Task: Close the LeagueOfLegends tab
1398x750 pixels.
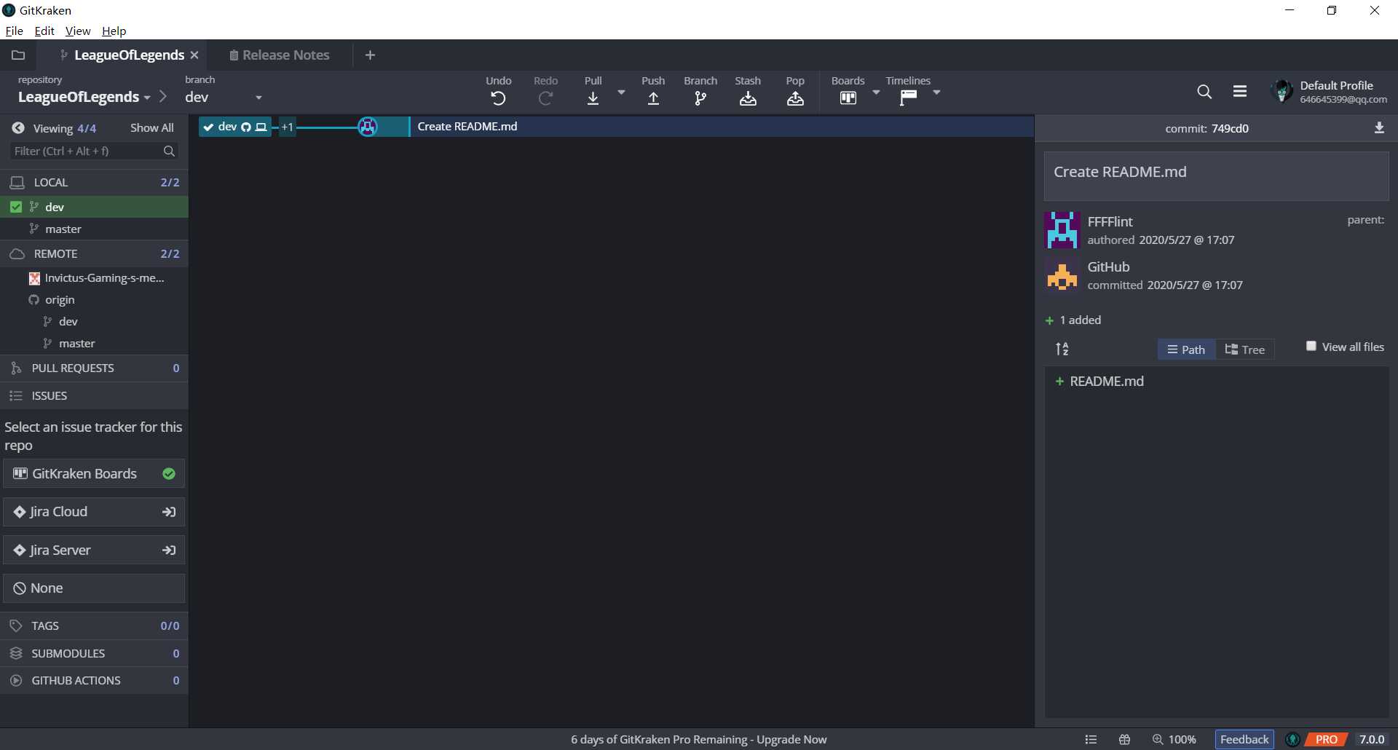Action: (194, 55)
